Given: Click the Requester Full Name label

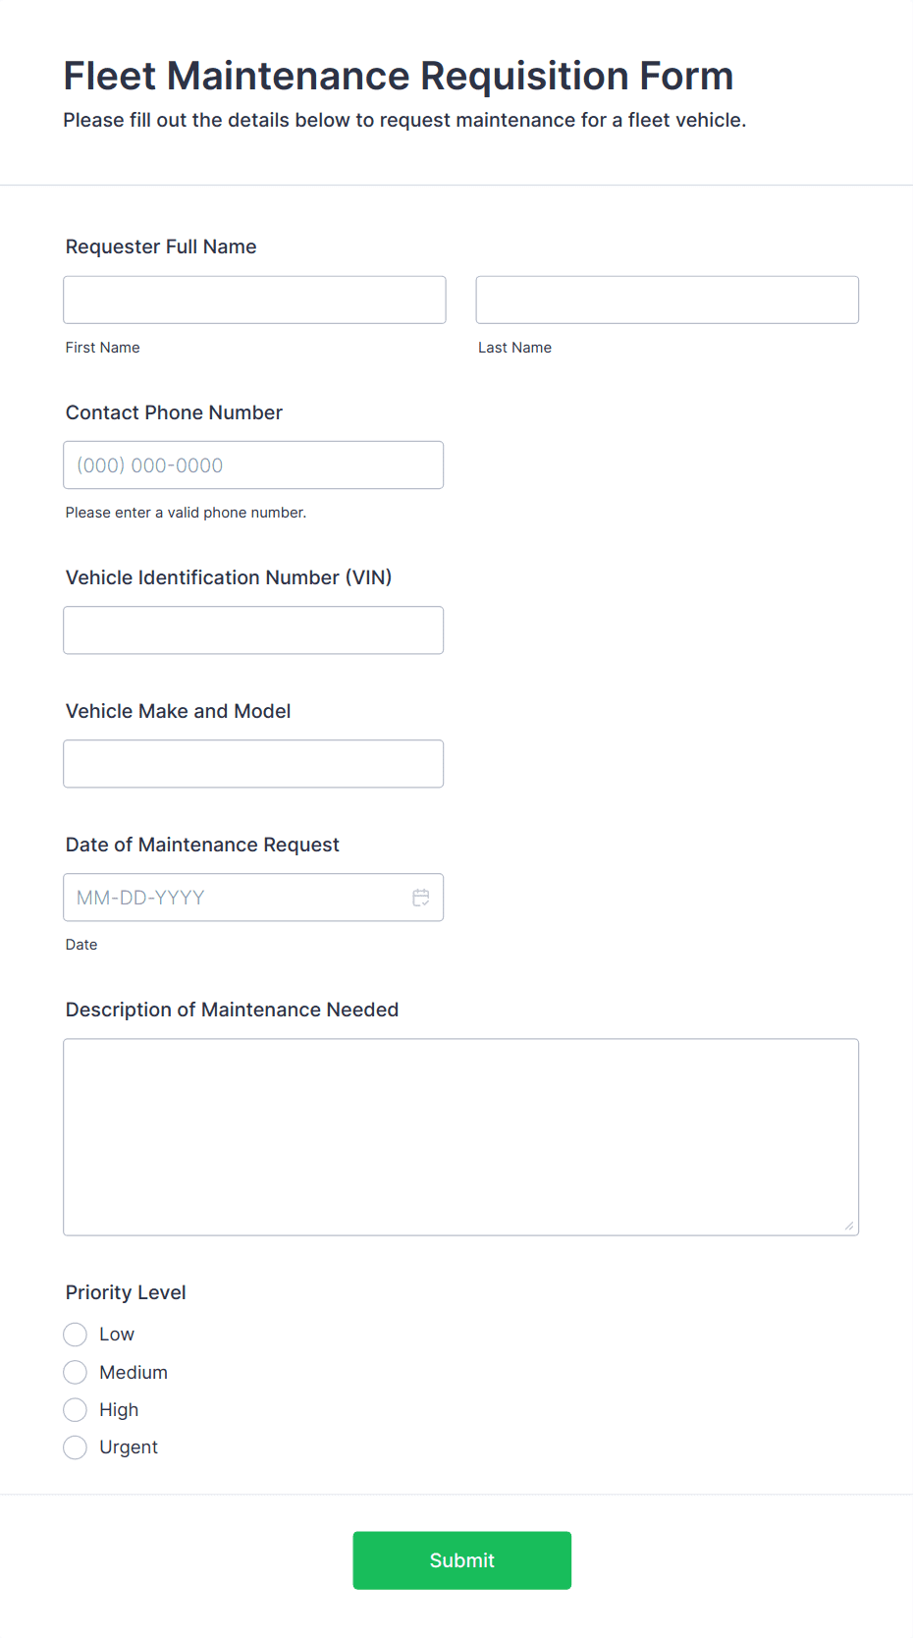Looking at the screenshot, I should point(161,246).
